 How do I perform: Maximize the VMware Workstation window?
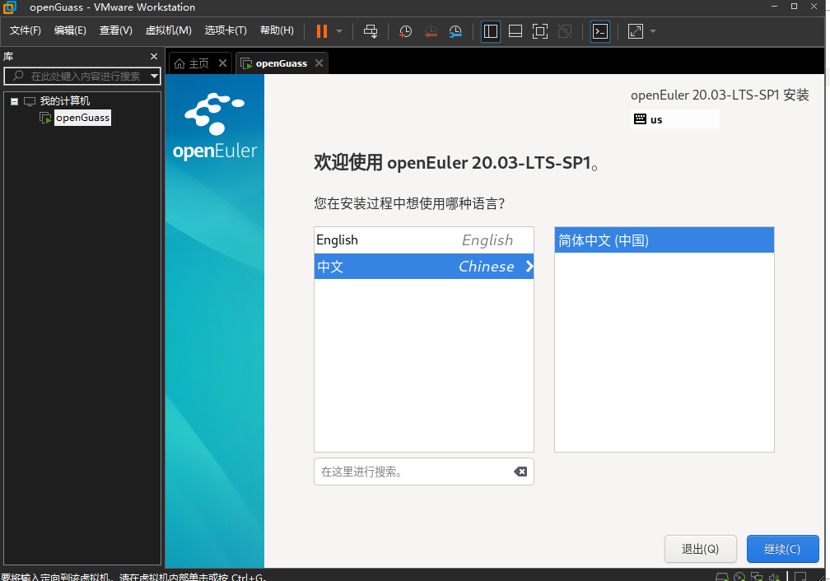click(794, 7)
